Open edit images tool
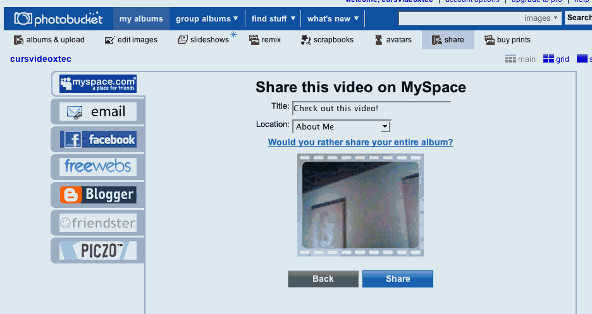592x314 pixels. [x=131, y=40]
